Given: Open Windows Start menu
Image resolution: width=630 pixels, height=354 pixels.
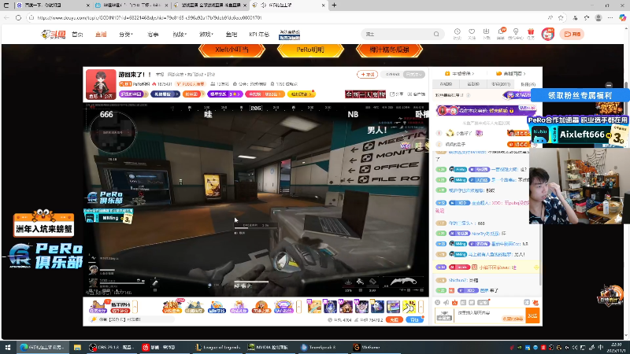Looking at the screenshot, I should click(x=7, y=347).
